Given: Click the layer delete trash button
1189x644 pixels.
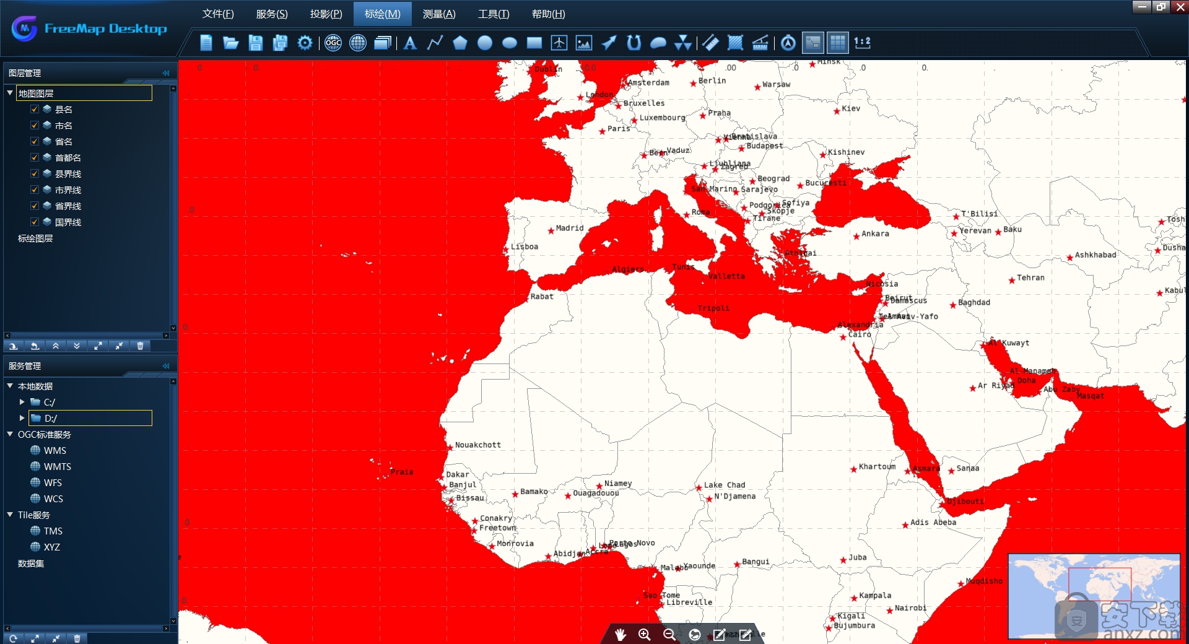Looking at the screenshot, I should (x=140, y=346).
